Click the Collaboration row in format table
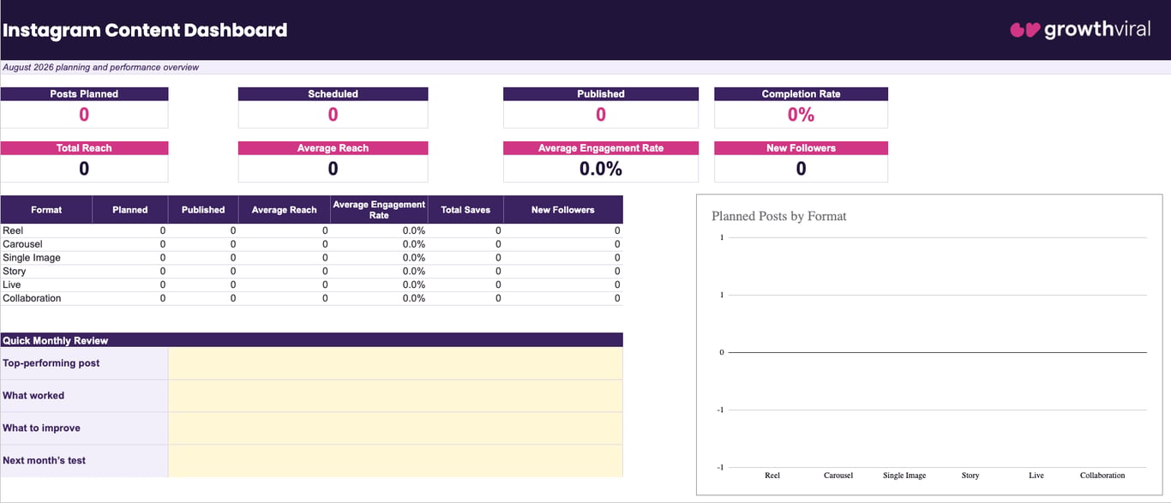 coord(312,298)
